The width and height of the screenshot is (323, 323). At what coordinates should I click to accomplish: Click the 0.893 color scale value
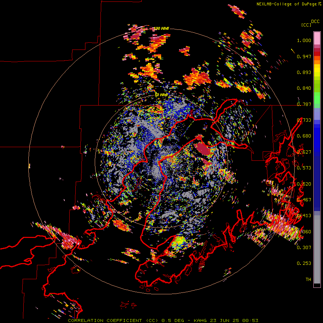(304, 72)
